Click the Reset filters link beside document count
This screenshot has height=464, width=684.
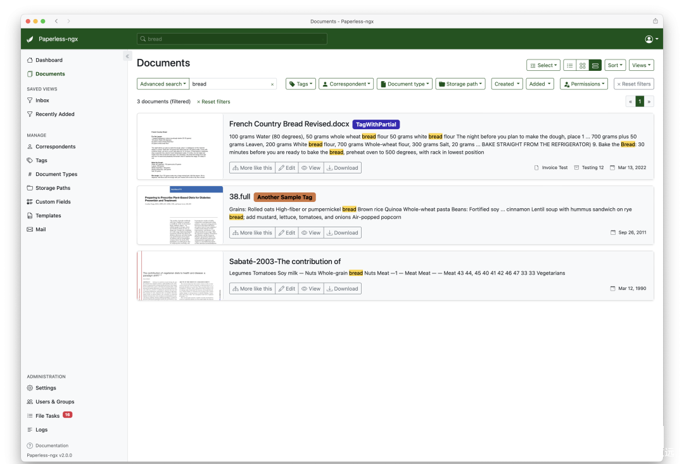coord(213,102)
